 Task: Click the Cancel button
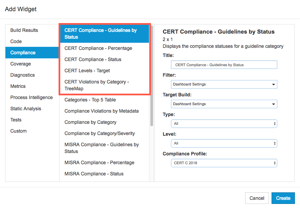click(x=257, y=198)
